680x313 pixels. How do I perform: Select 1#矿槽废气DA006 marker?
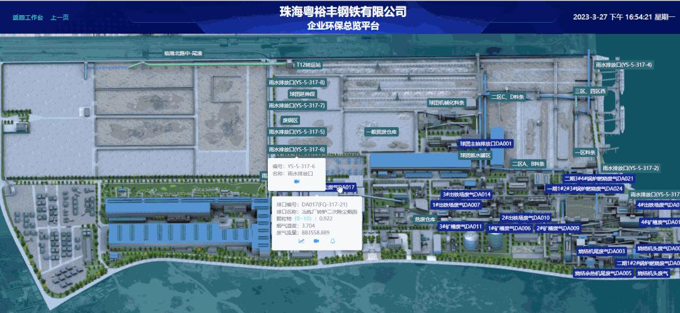pyautogui.click(x=510, y=229)
